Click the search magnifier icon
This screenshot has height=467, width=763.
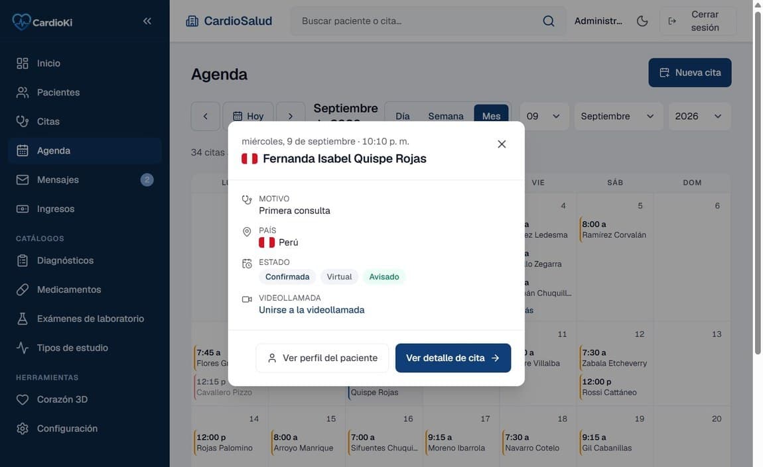coord(549,21)
